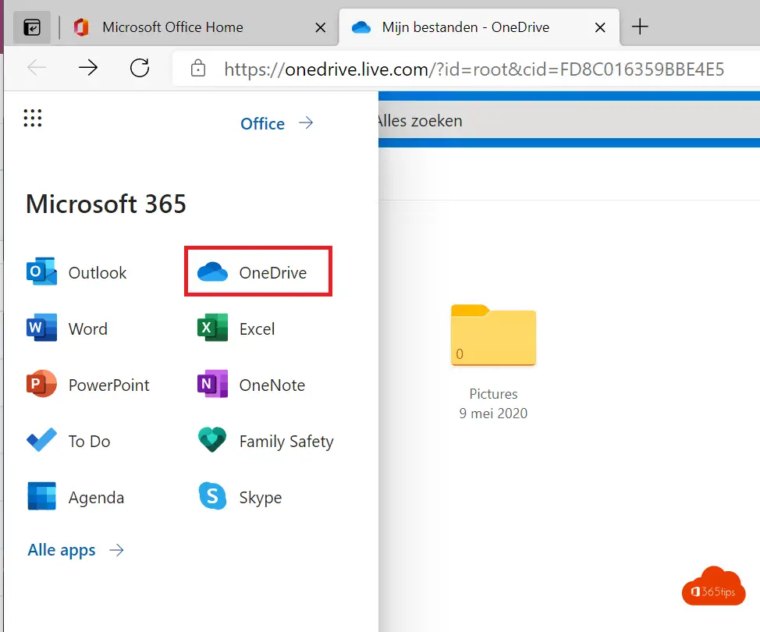Open the OneNote app
Screen dimensions: 760x632
click(x=251, y=385)
